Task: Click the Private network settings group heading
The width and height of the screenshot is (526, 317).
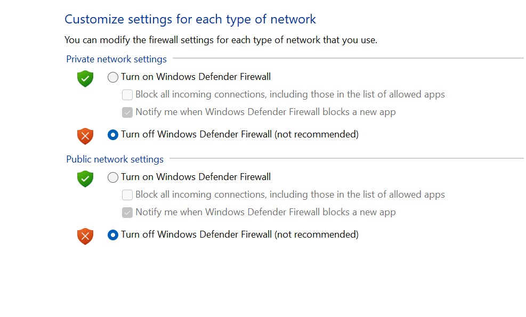Action: (116, 59)
